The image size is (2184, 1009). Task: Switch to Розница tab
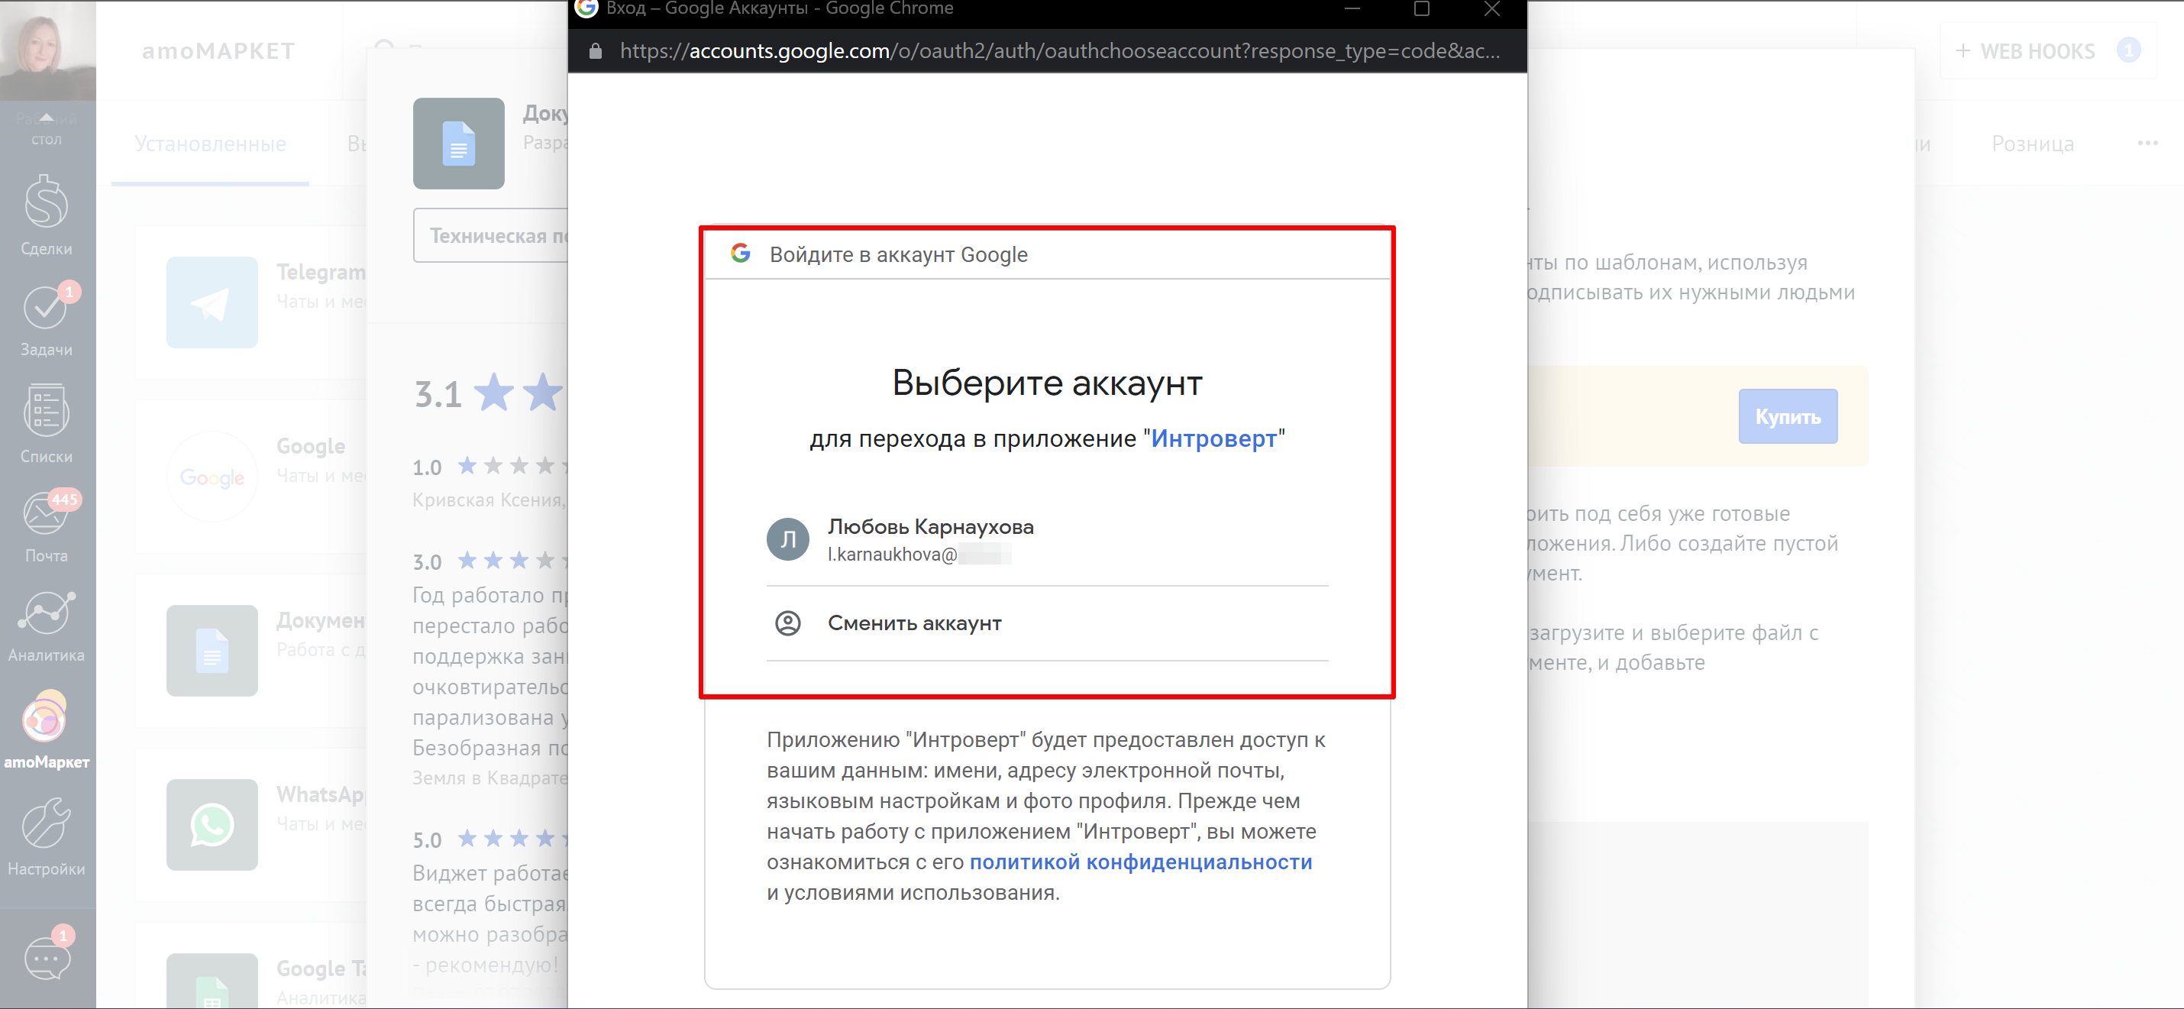2032,144
